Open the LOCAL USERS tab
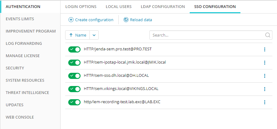This screenshot has width=277, height=129. coord(119,7)
